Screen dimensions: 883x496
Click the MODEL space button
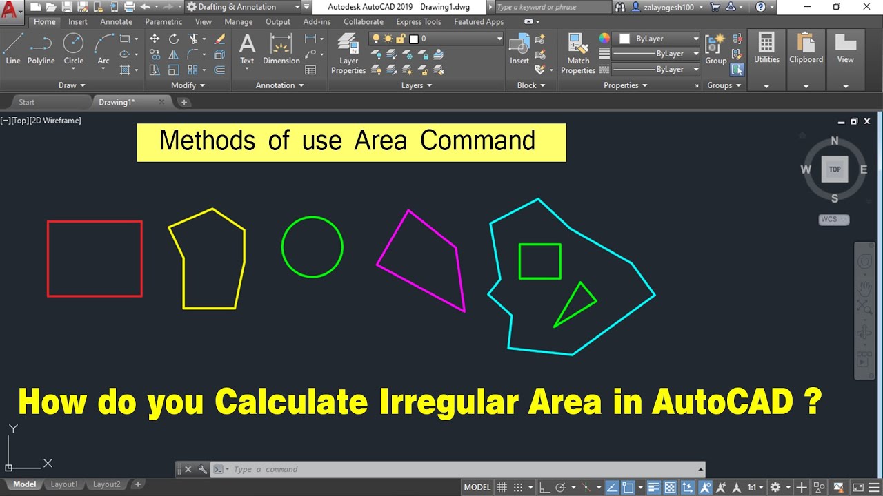tap(477, 487)
